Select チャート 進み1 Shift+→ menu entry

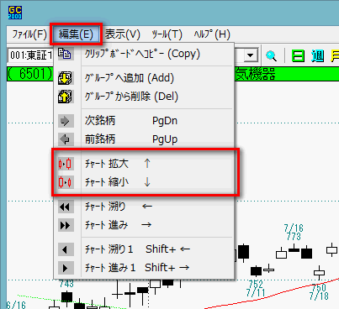(144, 268)
